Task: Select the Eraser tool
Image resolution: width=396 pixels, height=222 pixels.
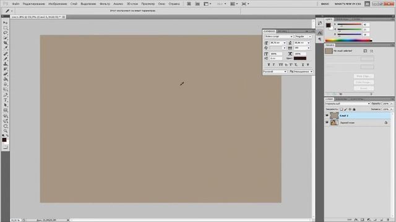Action: (x=6, y=74)
